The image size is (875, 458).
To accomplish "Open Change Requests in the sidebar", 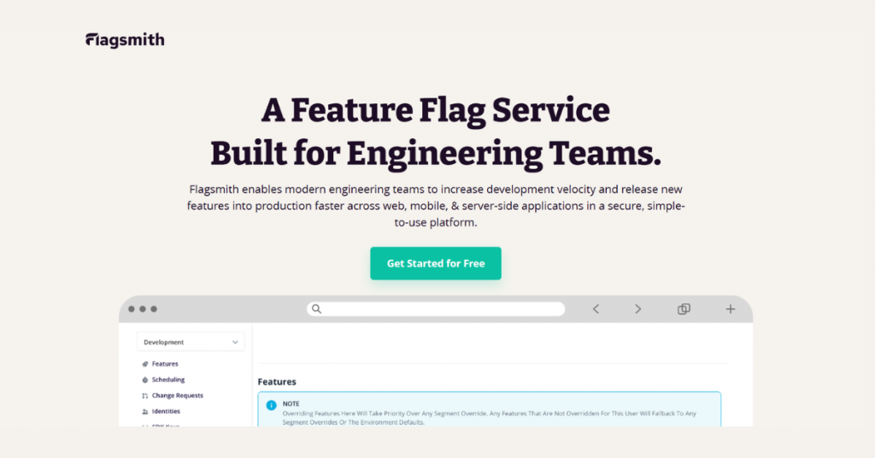I will [x=178, y=396].
